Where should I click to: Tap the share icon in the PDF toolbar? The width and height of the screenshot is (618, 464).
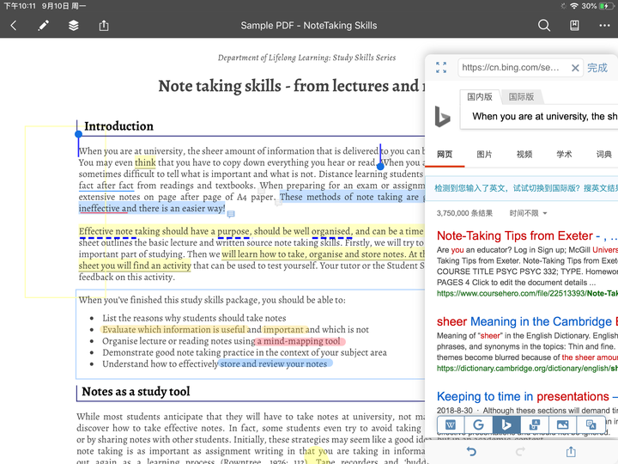coord(104,26)
